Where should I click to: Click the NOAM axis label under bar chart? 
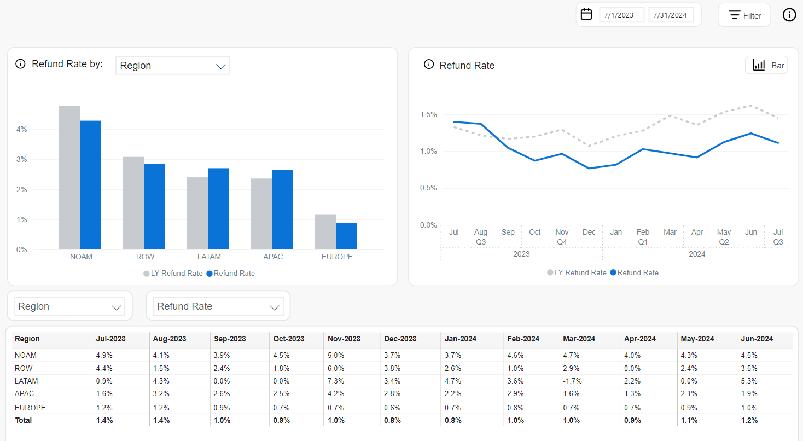[x=81, y=257]
